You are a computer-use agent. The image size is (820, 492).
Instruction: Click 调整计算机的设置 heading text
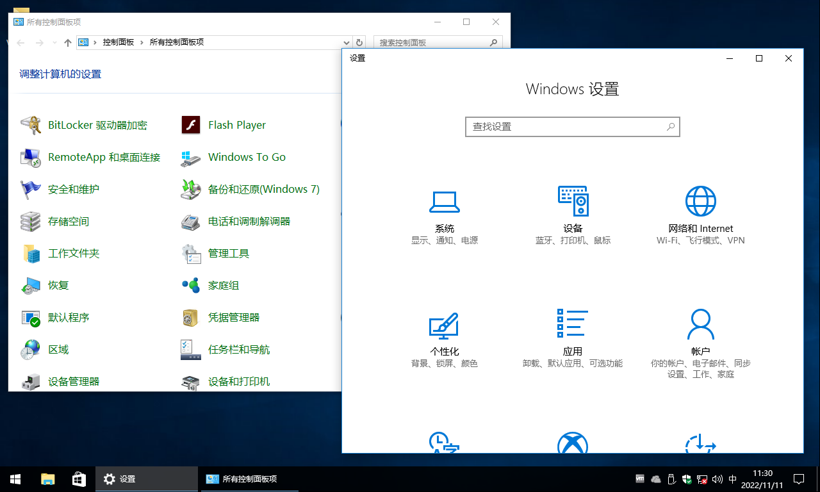[60, 74]
